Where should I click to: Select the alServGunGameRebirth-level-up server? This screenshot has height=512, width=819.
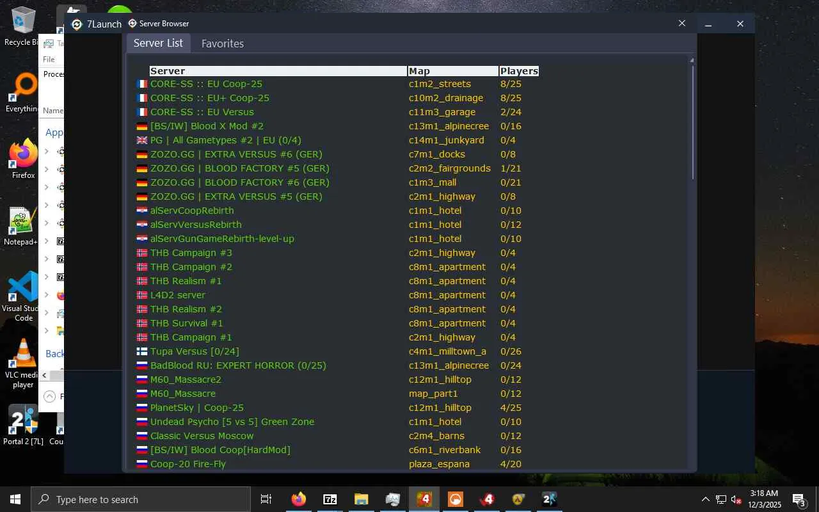(x=222, y=239)
